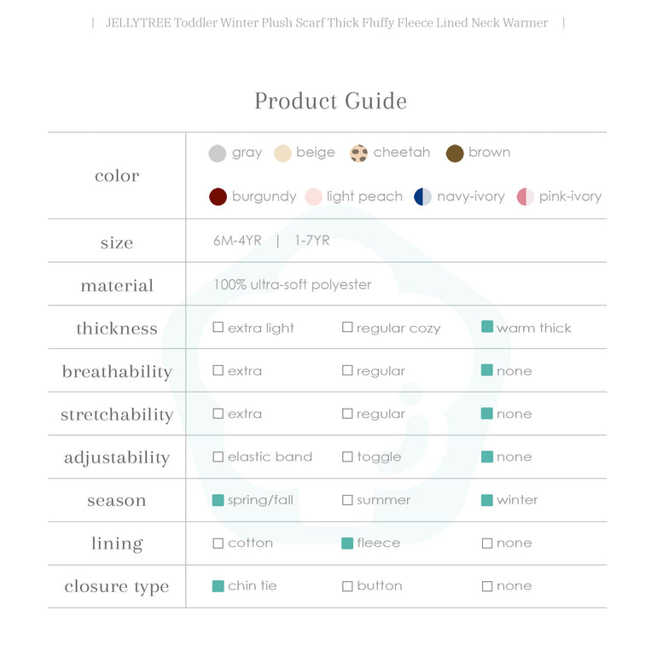The width and height of the screenshot is (657, 657).
Task: Select the 1-7YR size option
Action: [x=311, y=241]
